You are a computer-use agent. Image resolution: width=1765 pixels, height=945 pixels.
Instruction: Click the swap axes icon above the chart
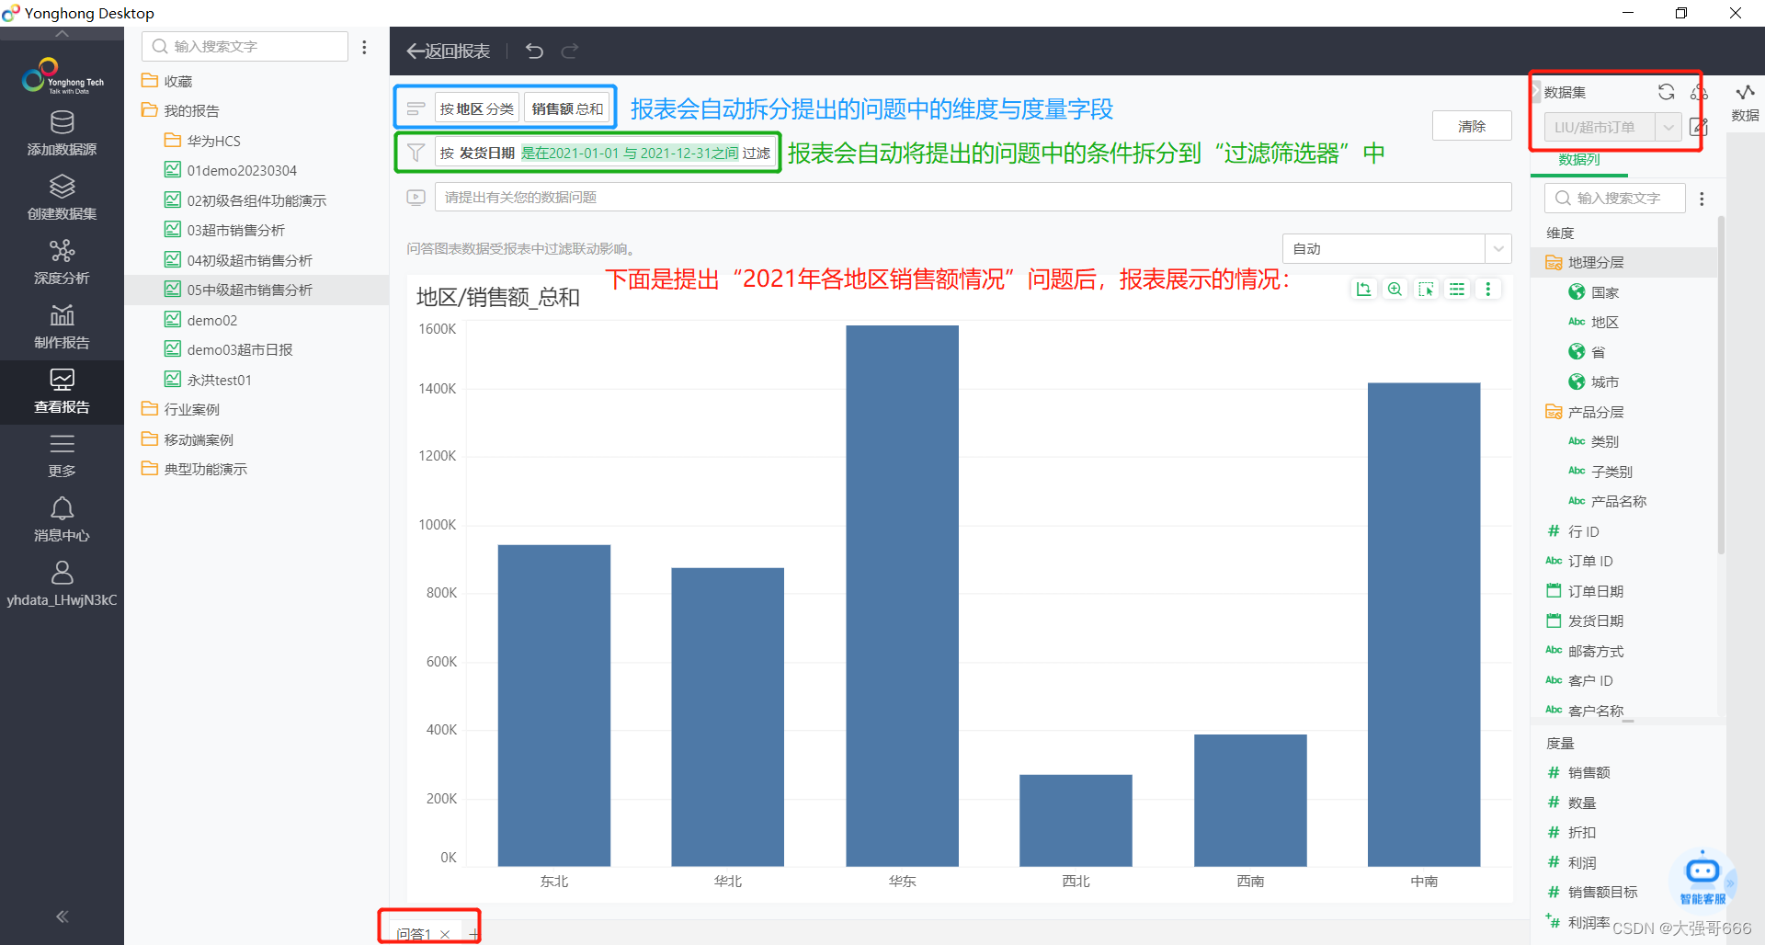pos(1363,290)
